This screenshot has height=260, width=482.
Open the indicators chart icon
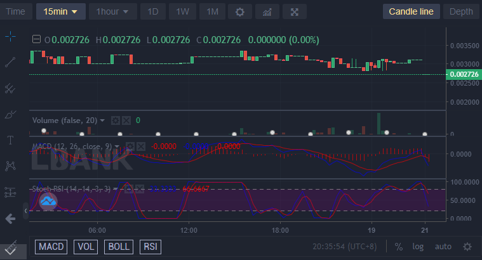point(267,11)
